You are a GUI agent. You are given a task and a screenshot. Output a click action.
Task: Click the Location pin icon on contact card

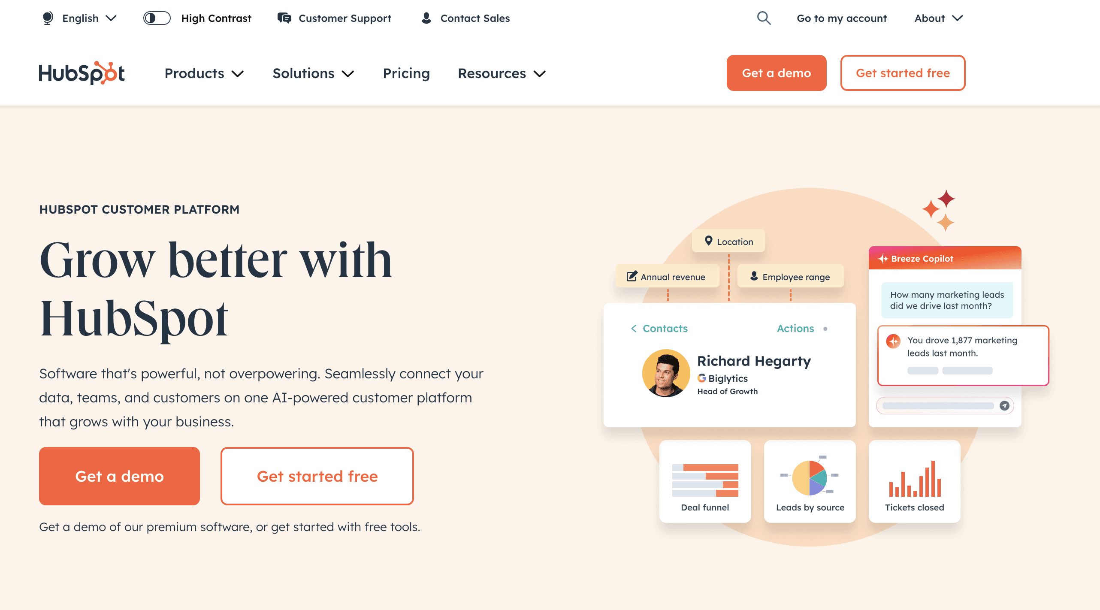708,241
